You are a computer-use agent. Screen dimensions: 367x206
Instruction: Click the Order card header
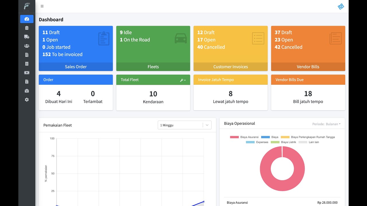(76, 80)
